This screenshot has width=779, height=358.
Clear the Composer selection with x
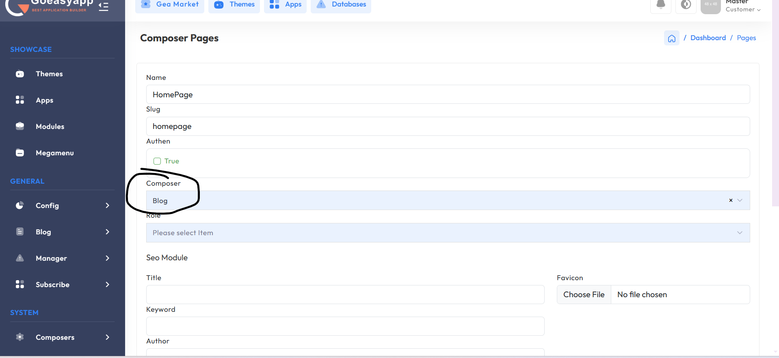731,200
